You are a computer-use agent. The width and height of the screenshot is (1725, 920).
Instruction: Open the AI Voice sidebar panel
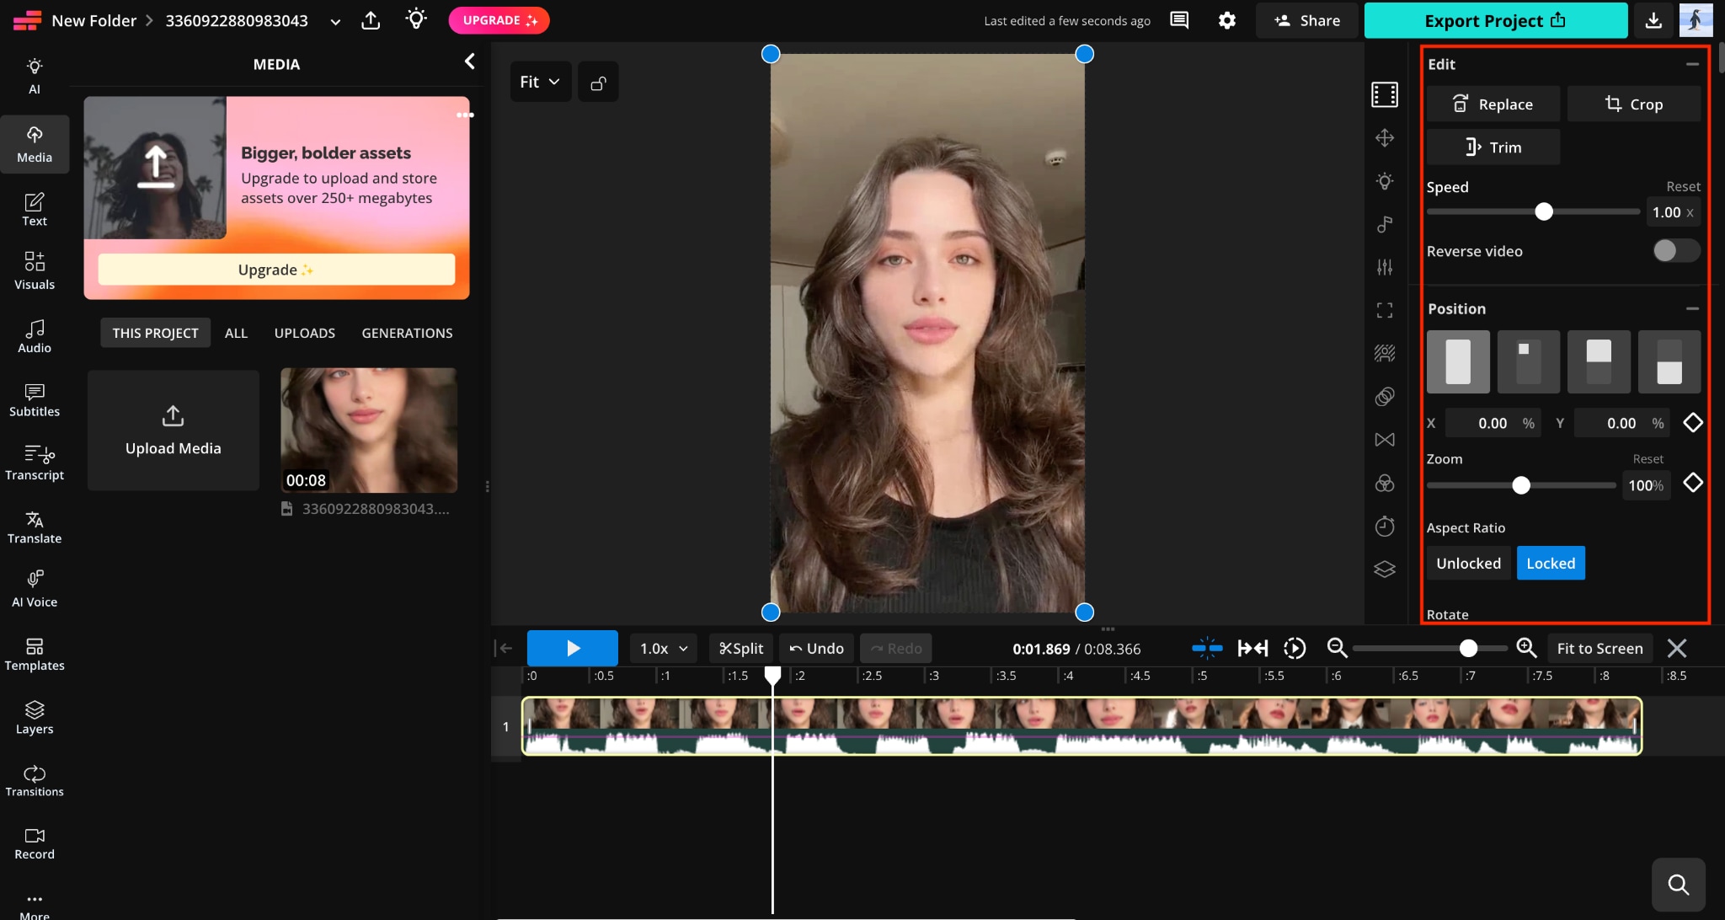(x=35, y=590)
